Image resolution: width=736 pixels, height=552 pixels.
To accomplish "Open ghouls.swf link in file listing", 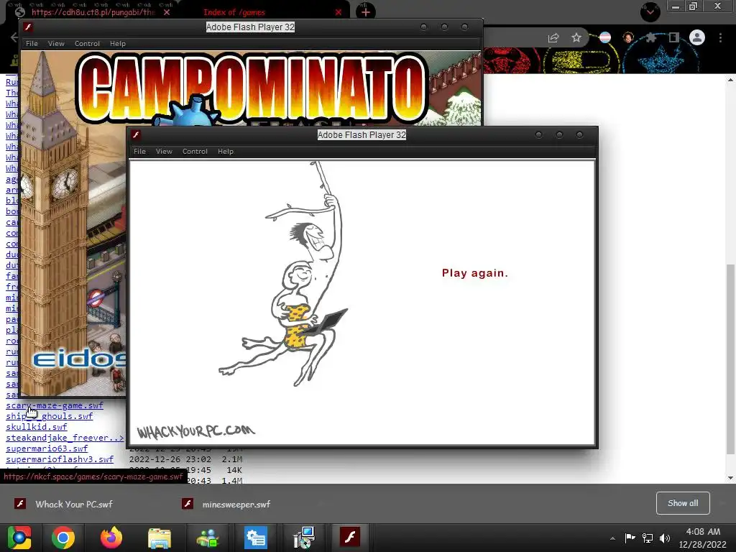I will (50, 416).
